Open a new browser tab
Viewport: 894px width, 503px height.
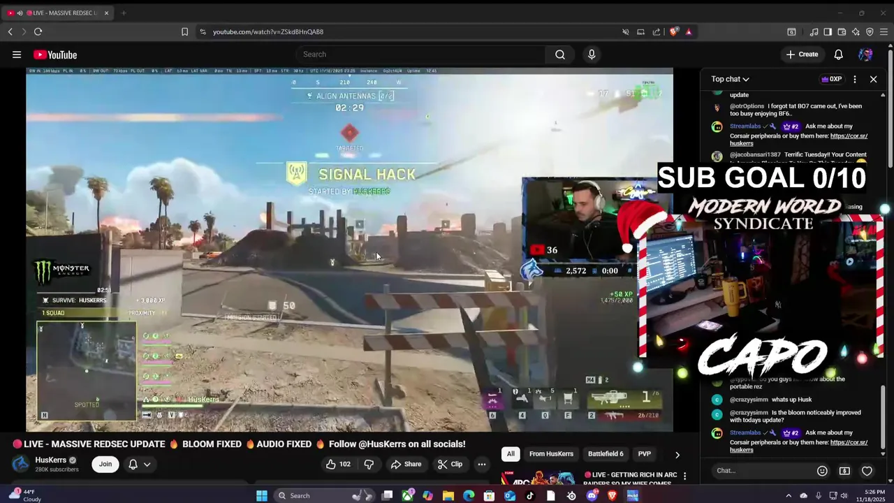click(x=124, y=13)
